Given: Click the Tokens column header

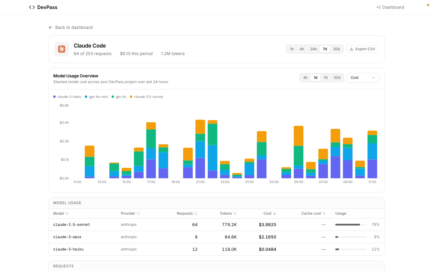Looking at the screenshot, I should [228, 213].
